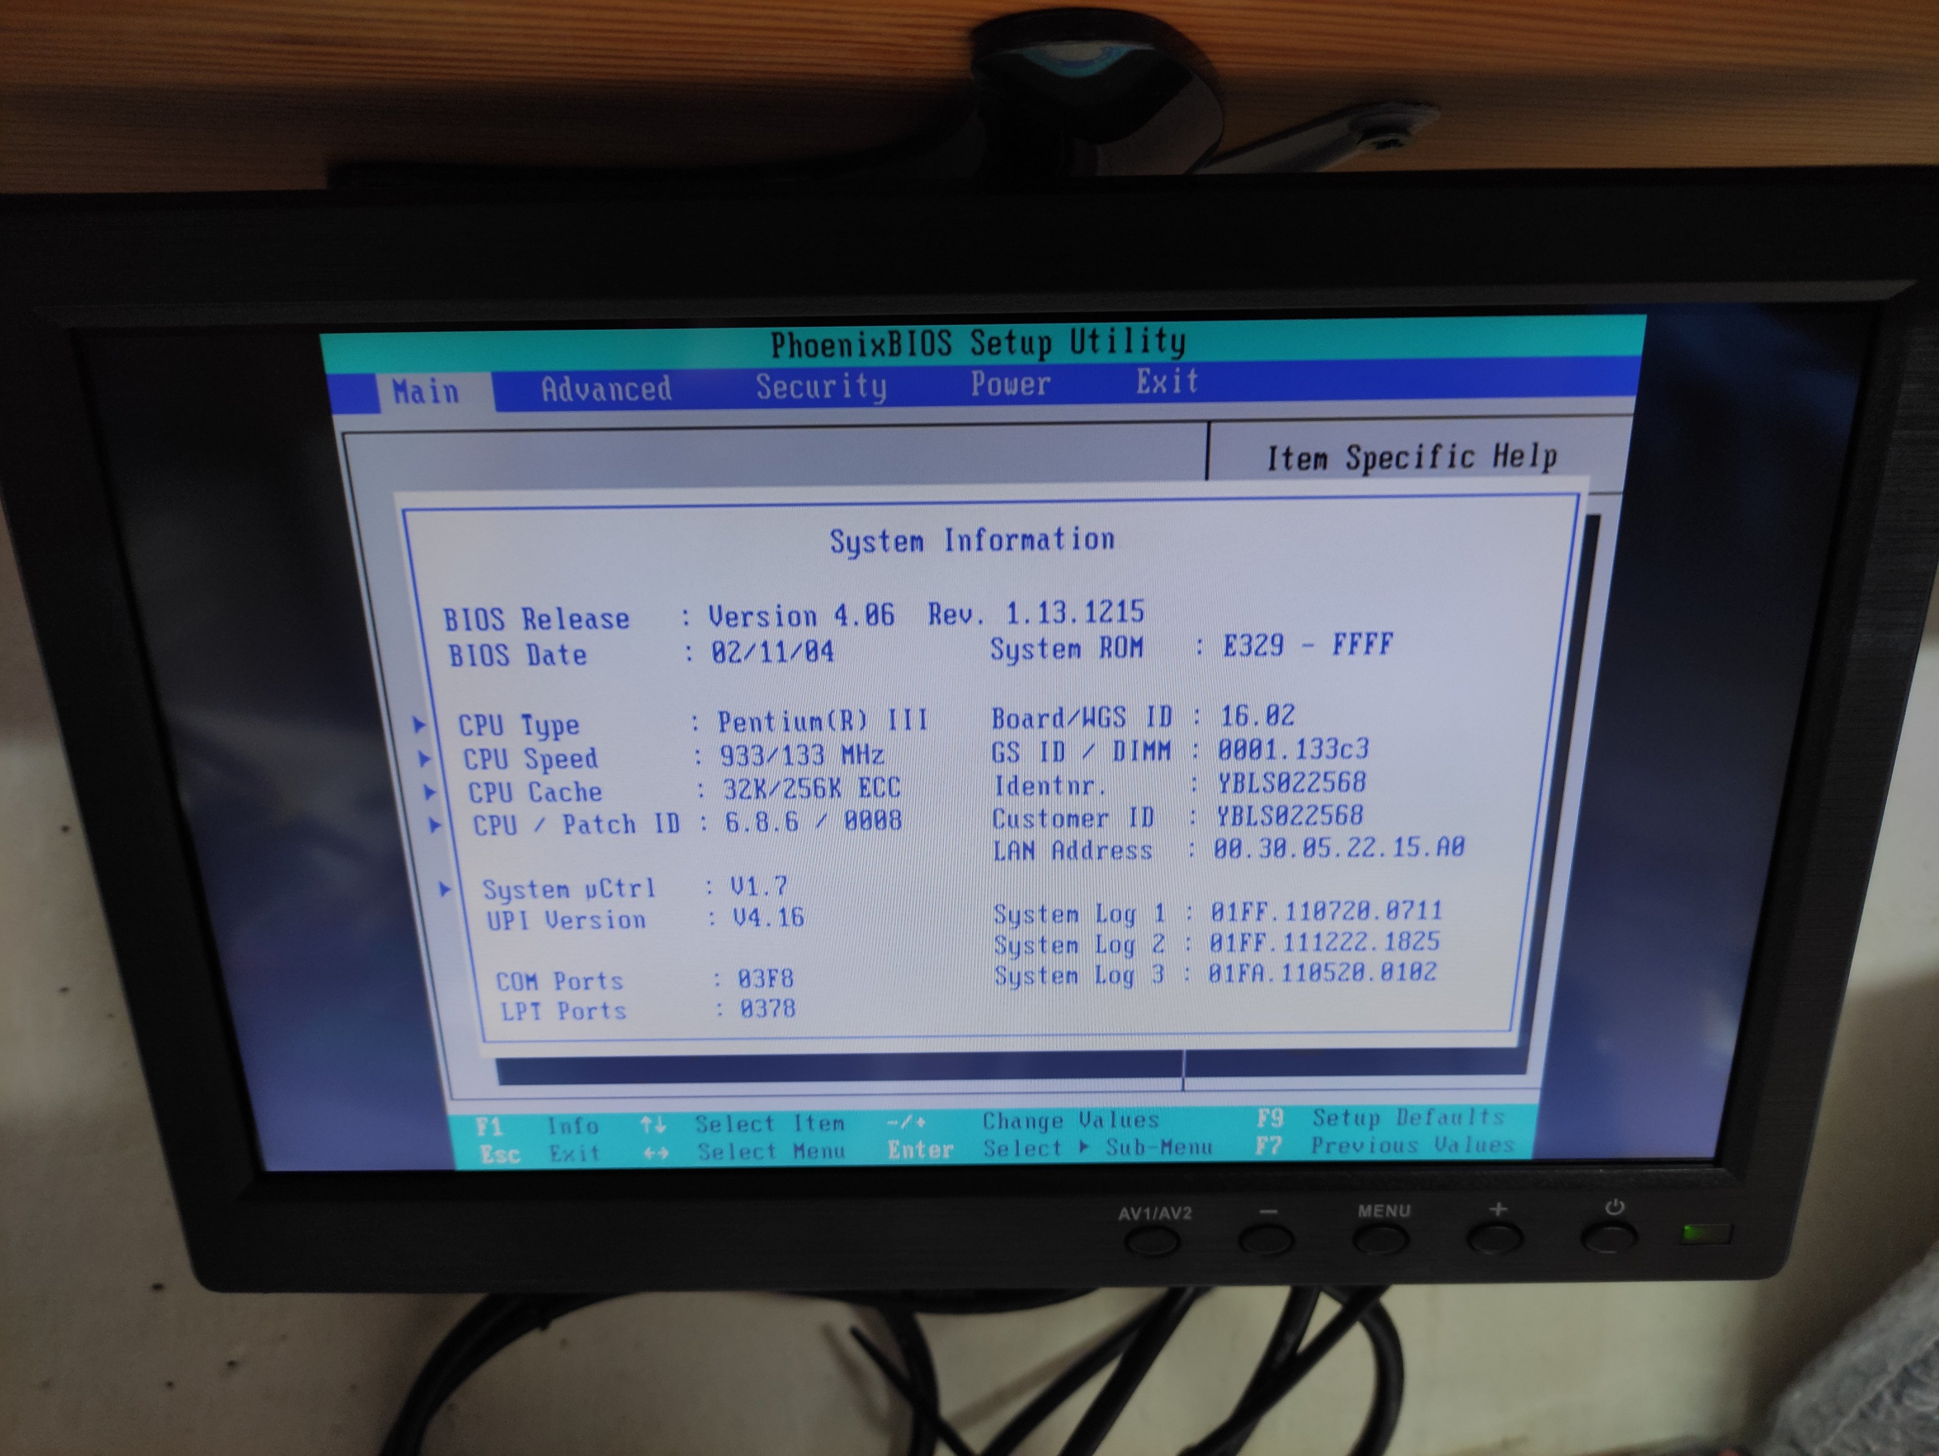Expand CPU / Patch ID arrow

pos(435,825)
